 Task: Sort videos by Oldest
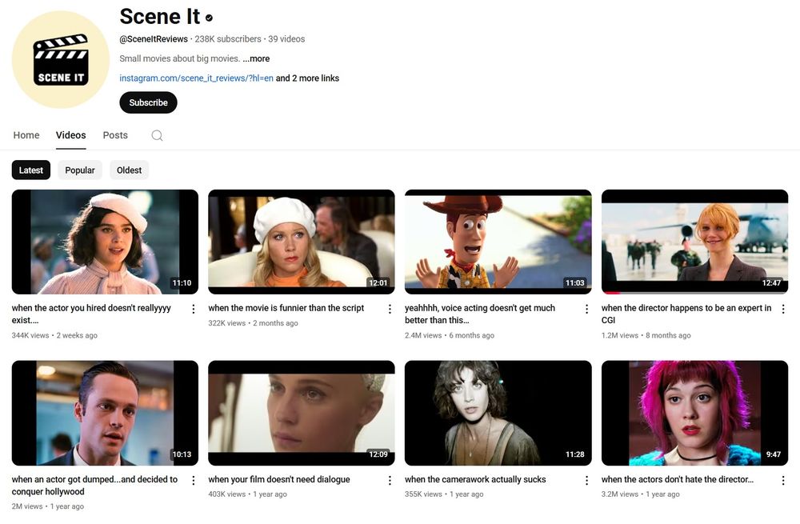(129, 170)
